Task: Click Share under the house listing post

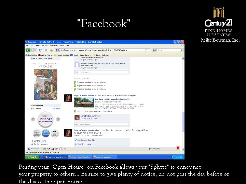Action: click(110, 111)
